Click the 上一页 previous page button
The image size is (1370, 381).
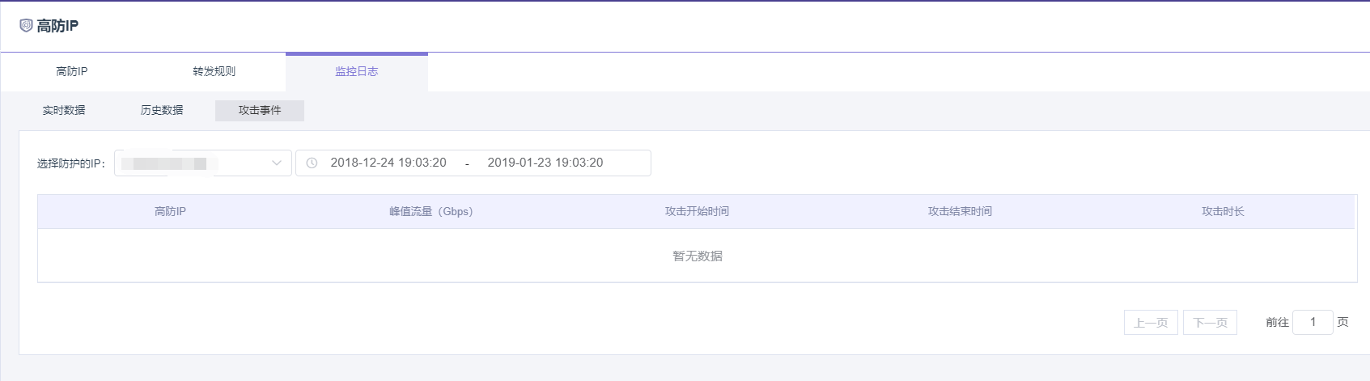(x=1151, y=322)
